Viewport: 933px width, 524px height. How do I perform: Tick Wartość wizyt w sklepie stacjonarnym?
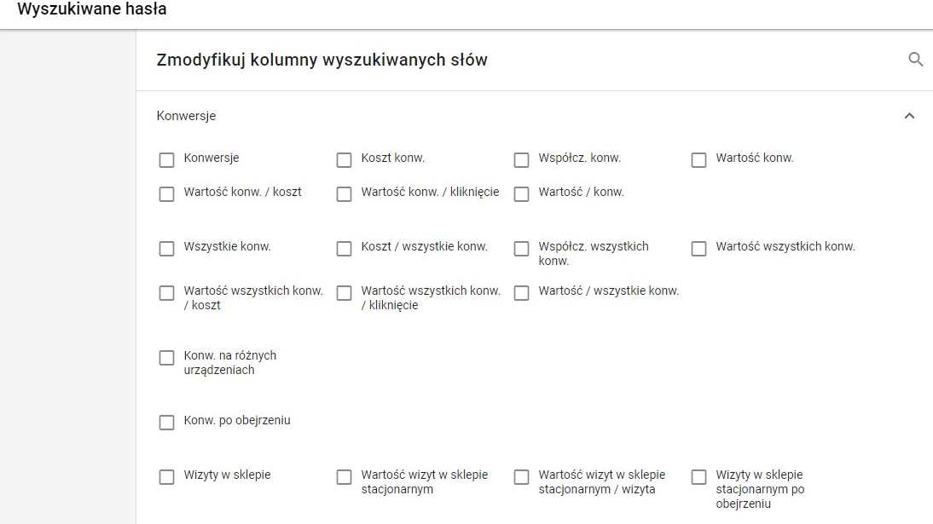point(344,477)
